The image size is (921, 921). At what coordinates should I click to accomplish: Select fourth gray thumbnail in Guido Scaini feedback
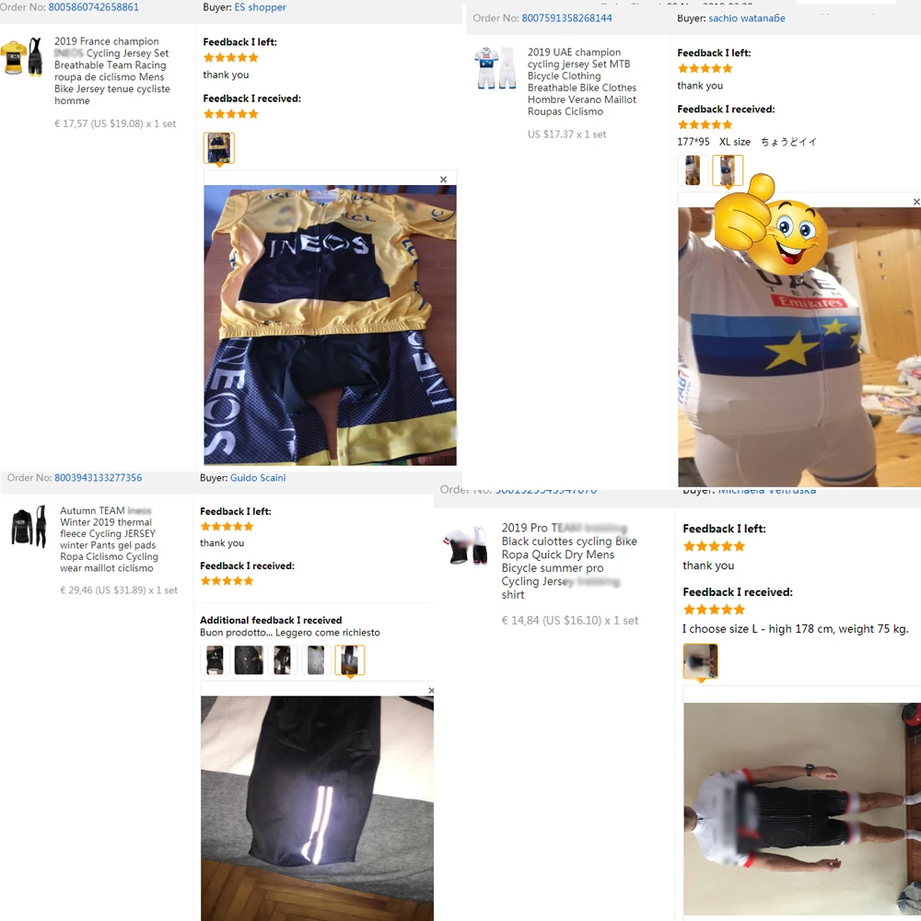[315, 659]
